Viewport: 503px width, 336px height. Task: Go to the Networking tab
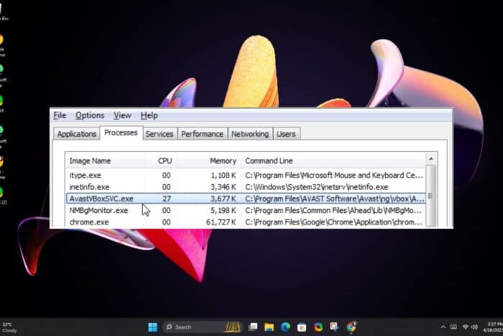[x=249, y=134]
